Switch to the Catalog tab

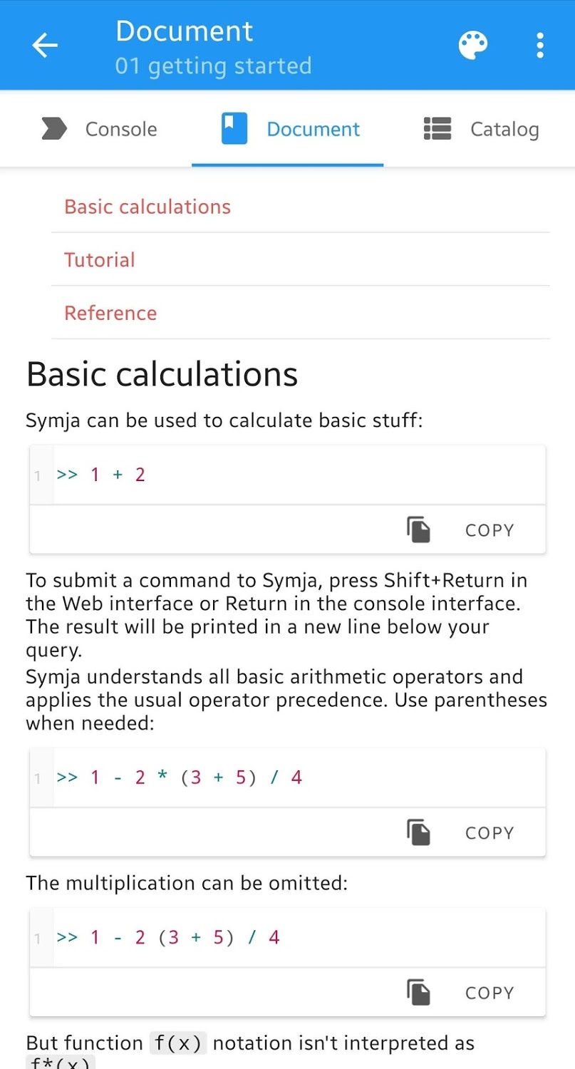coord(504,129)
